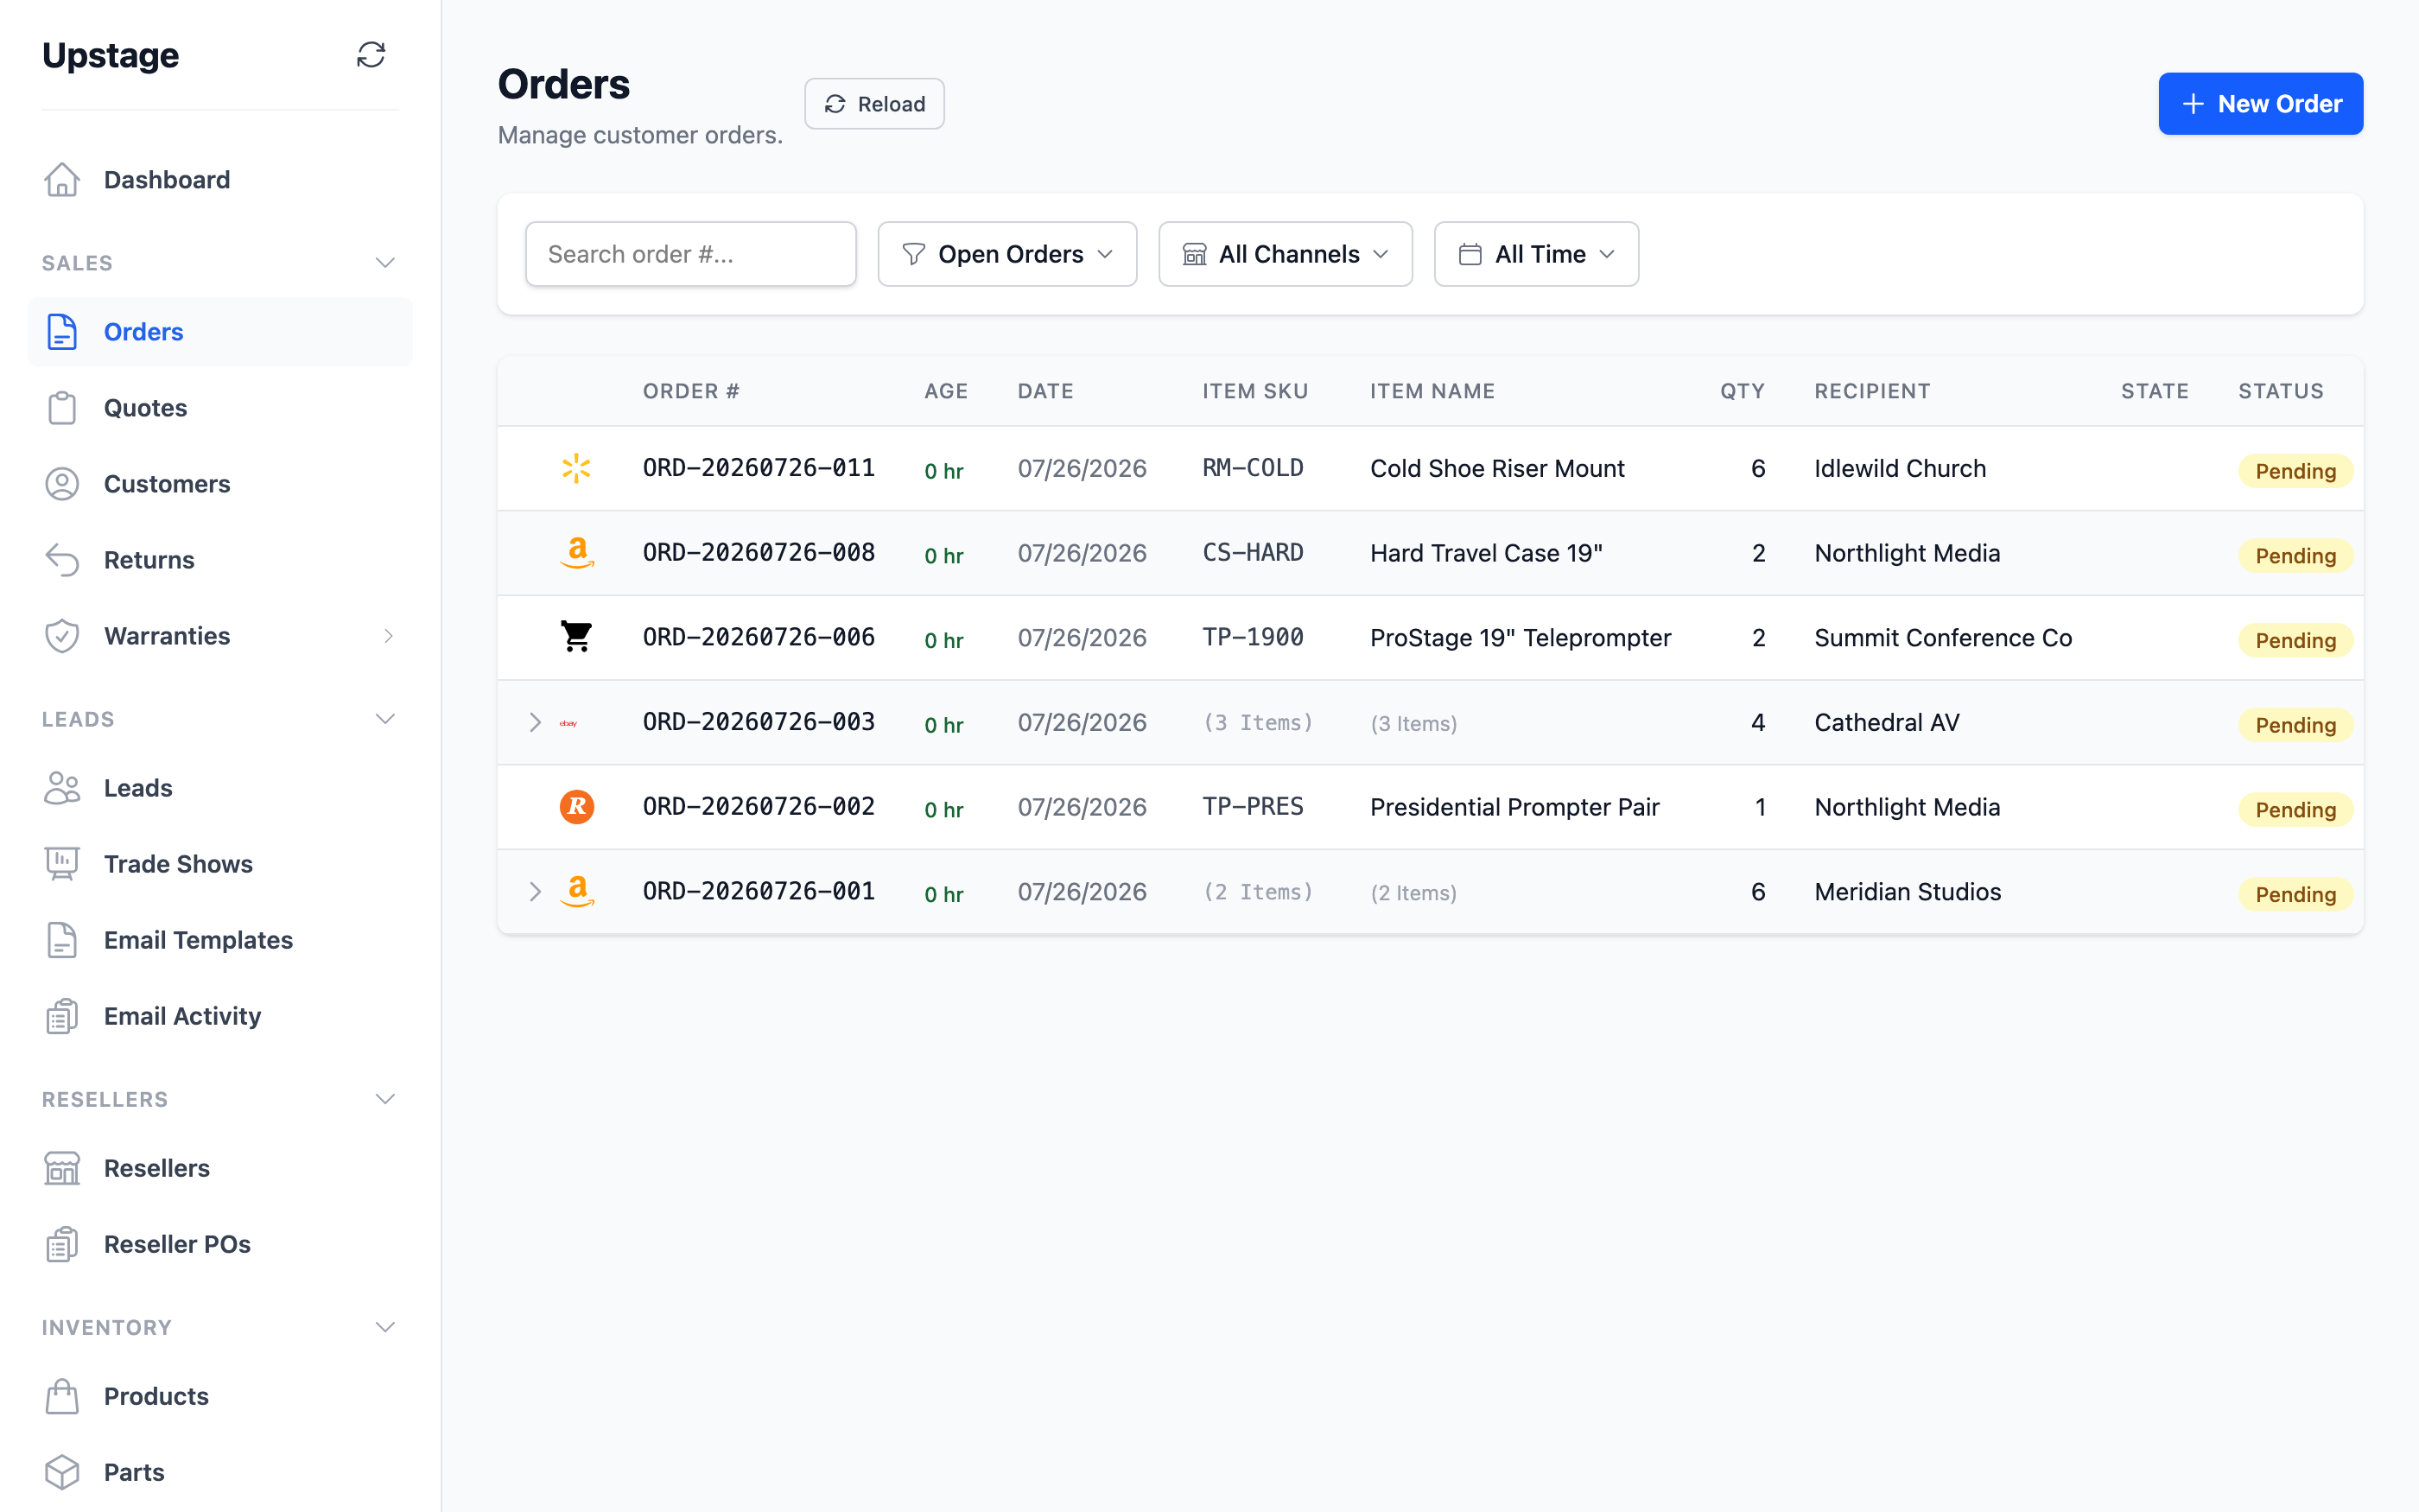This screenshot has width=2419, height=1512.
Task: Click SKU 'TP-PRES' cell
Action: [x=1253, y=807]
